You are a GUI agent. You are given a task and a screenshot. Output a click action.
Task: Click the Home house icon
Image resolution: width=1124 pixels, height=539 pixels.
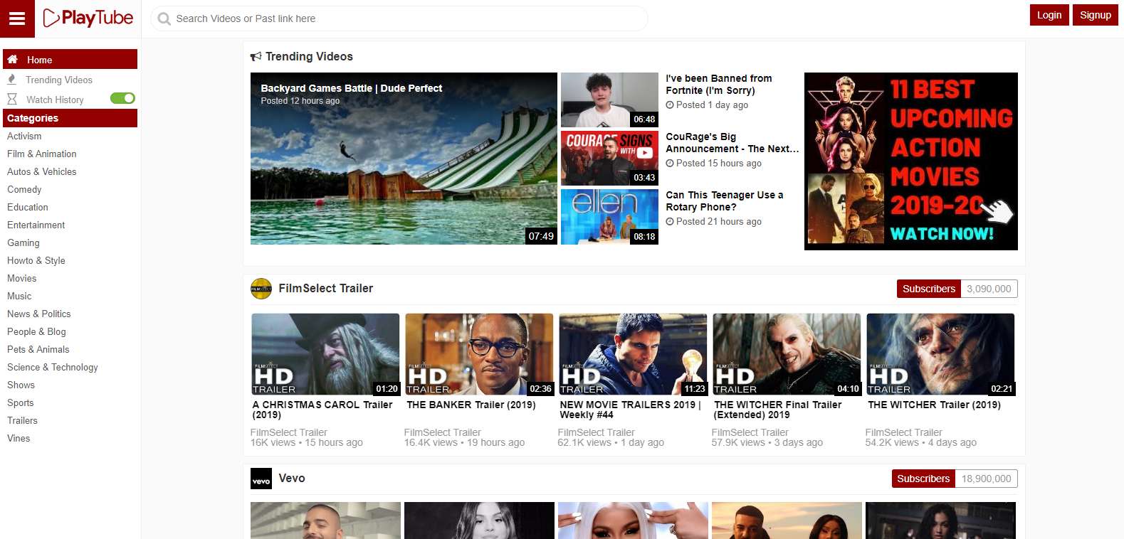pyautogui.click(x=13, y=60)
